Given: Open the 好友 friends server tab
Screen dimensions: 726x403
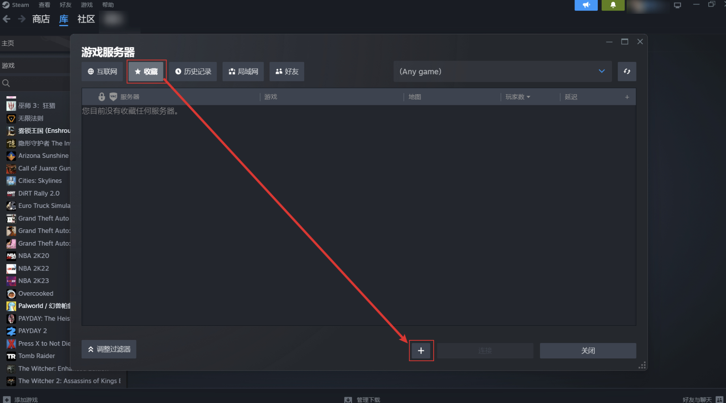Looking at the screenshot, I should [x=287, y=71].
